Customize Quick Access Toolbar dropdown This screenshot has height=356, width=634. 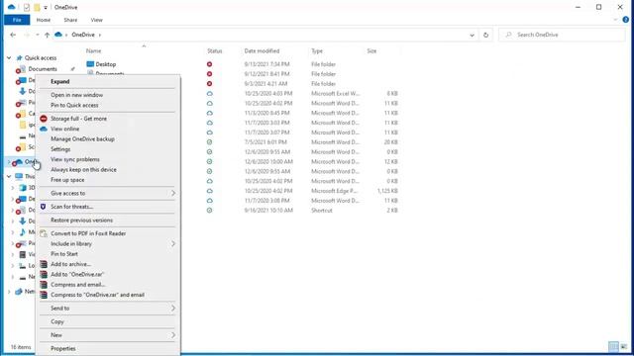(x=46, y=8)
